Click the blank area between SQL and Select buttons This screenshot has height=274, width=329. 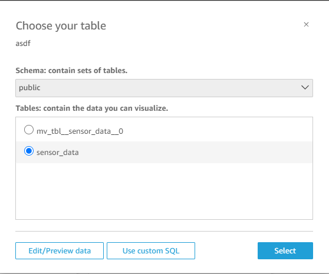[x=226, y=251]
